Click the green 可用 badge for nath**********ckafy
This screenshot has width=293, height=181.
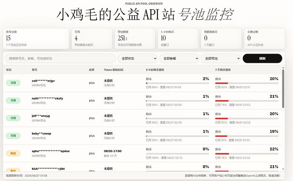coord(13,100)
